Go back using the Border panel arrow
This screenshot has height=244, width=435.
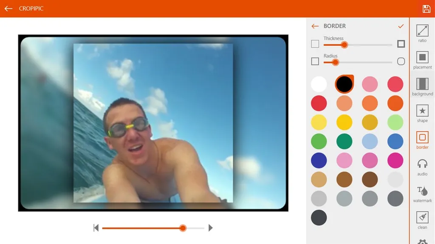pos(315,26)
